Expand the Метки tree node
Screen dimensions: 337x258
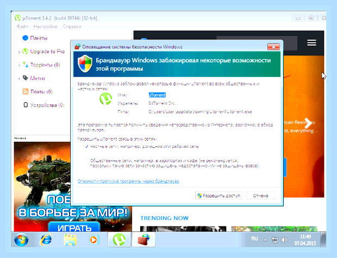[19, 78]
